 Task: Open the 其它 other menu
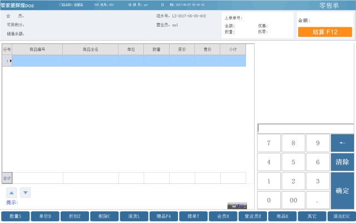pos(312,216)
